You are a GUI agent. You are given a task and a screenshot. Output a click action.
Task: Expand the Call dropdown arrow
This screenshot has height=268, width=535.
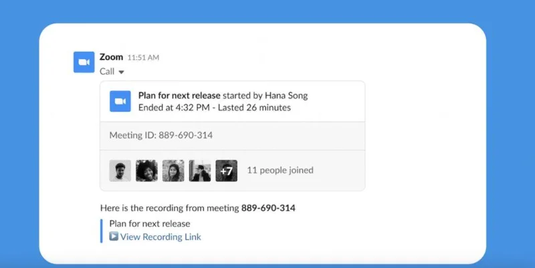[x=121, y=72]
